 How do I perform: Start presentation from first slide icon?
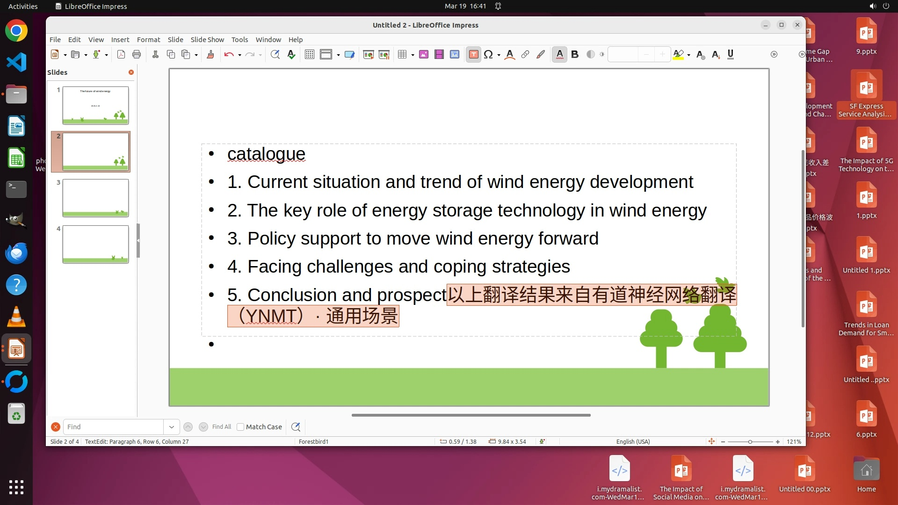point(369,55)
